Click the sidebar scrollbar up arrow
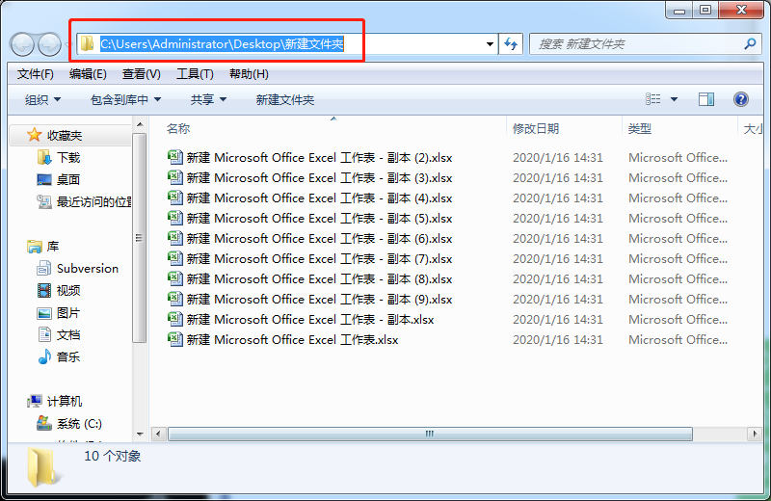The width and height of the screenshot is (771, 501). point(140,124)
